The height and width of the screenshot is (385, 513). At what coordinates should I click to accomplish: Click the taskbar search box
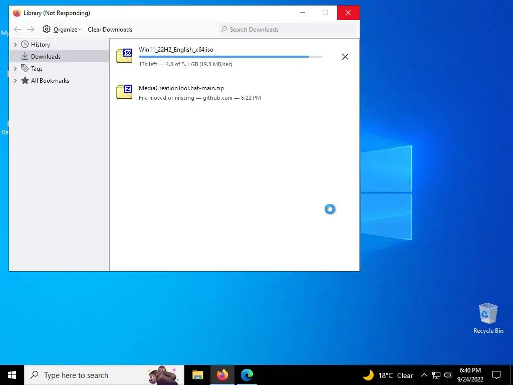104,375
